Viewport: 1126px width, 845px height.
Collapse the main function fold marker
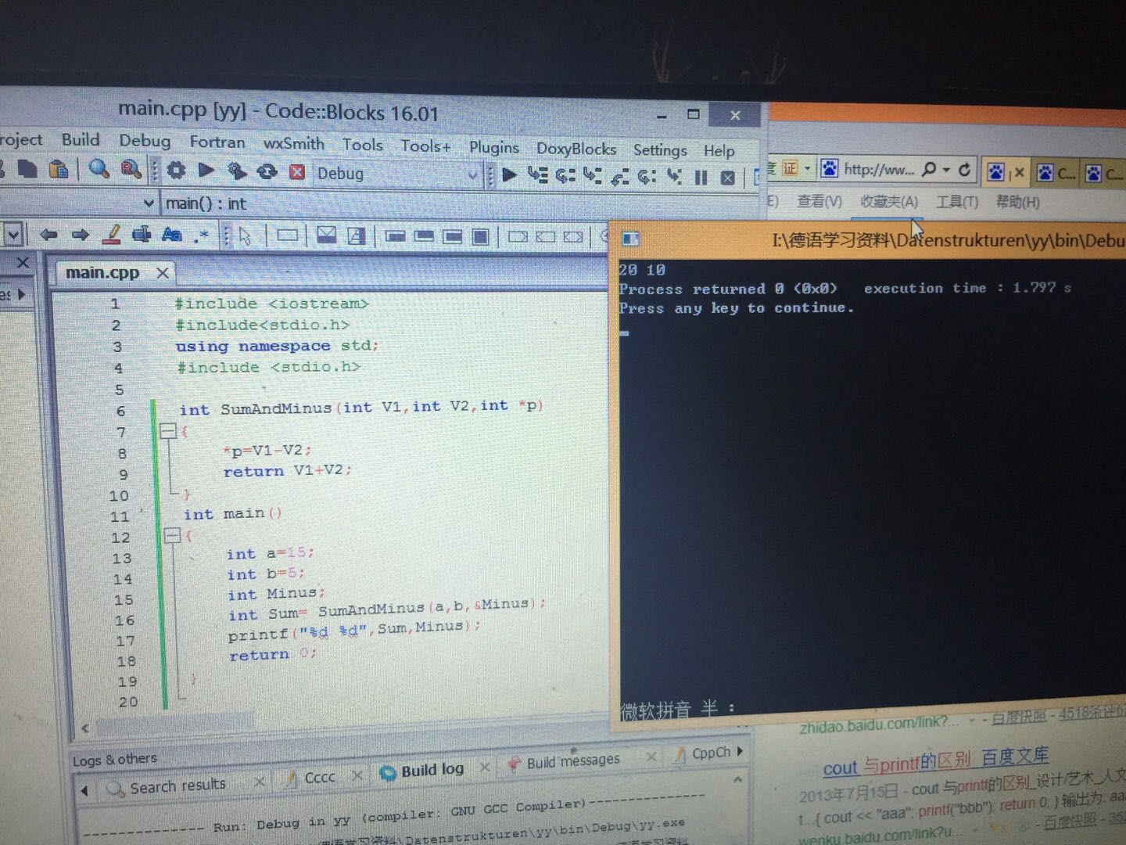pos(172,535)
